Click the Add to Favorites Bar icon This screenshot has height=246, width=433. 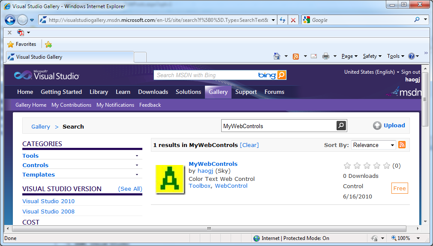48,44
